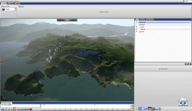192x111 pixels.
Task: Click the timeline current-frame handle near 50
Action: 94,109
